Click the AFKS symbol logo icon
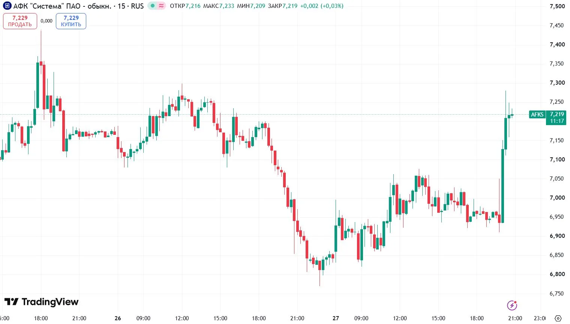The height and width of the screenshot is (324, 570). click(x=7, y=6)
